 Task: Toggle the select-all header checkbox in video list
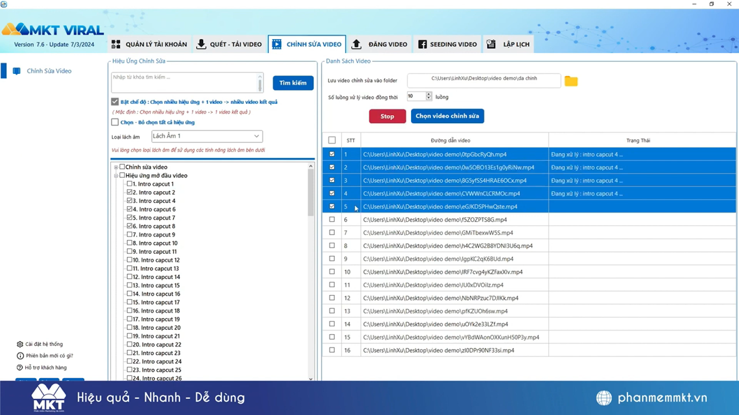[x=332, y=140]
